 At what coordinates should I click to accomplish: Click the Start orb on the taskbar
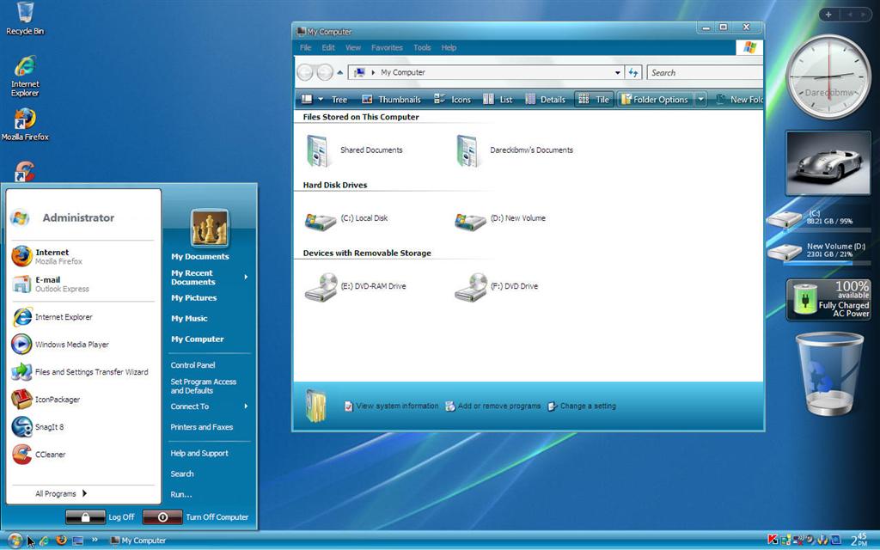15,540
